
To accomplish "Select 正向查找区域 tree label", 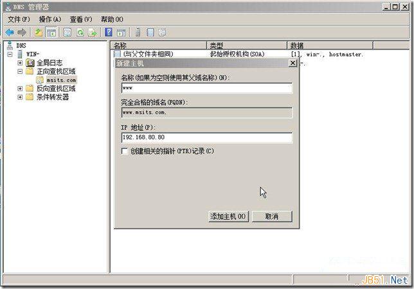I will coord(56,71).
